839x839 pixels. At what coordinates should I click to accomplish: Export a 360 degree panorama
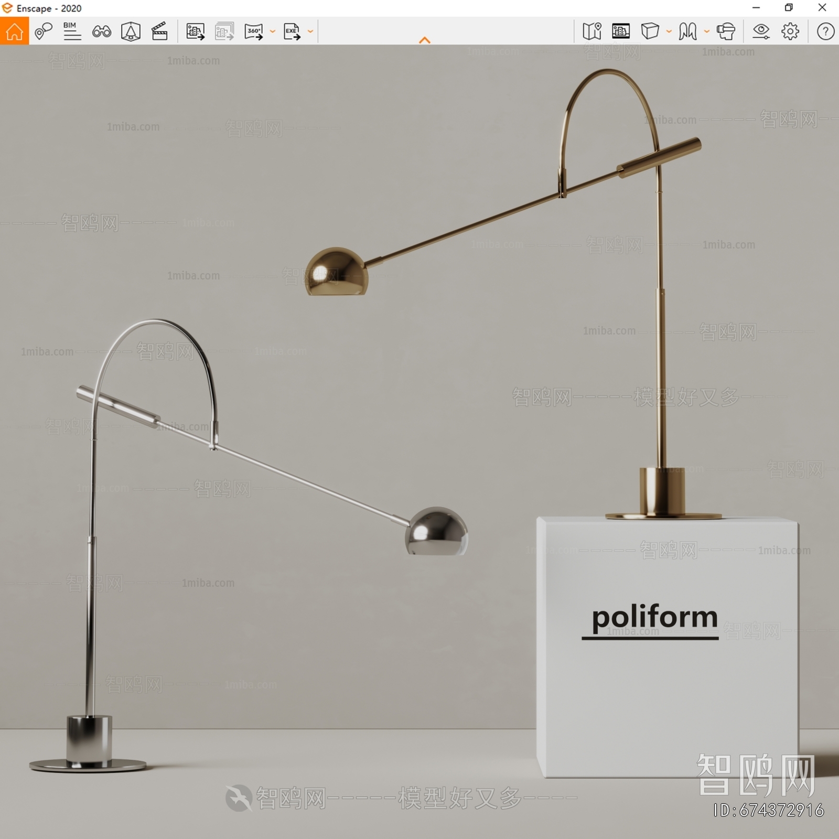pyautogui.click(x=254, y=31)
